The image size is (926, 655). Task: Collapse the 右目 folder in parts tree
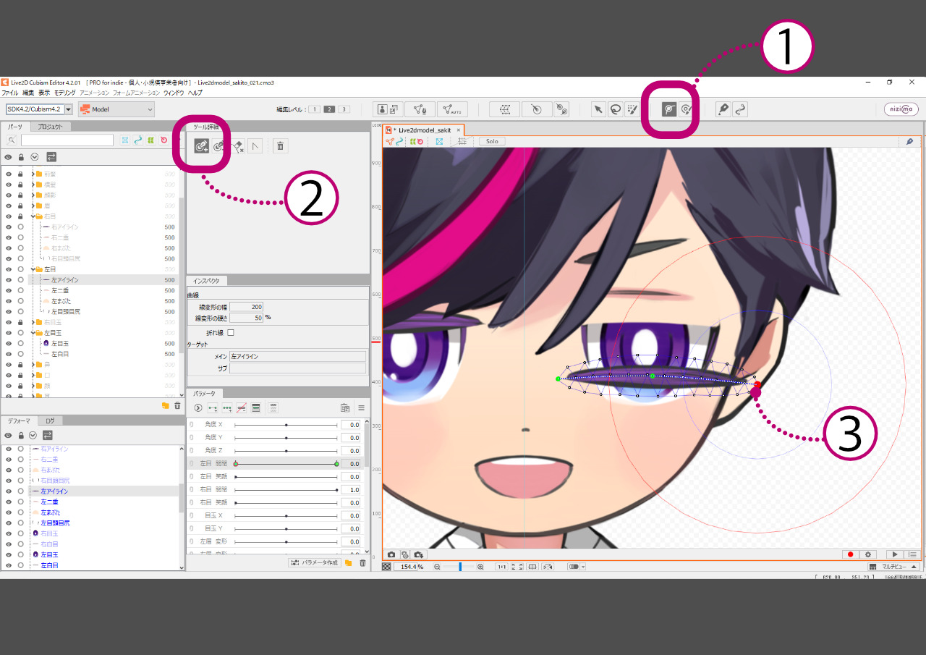(x=33, y=216)
